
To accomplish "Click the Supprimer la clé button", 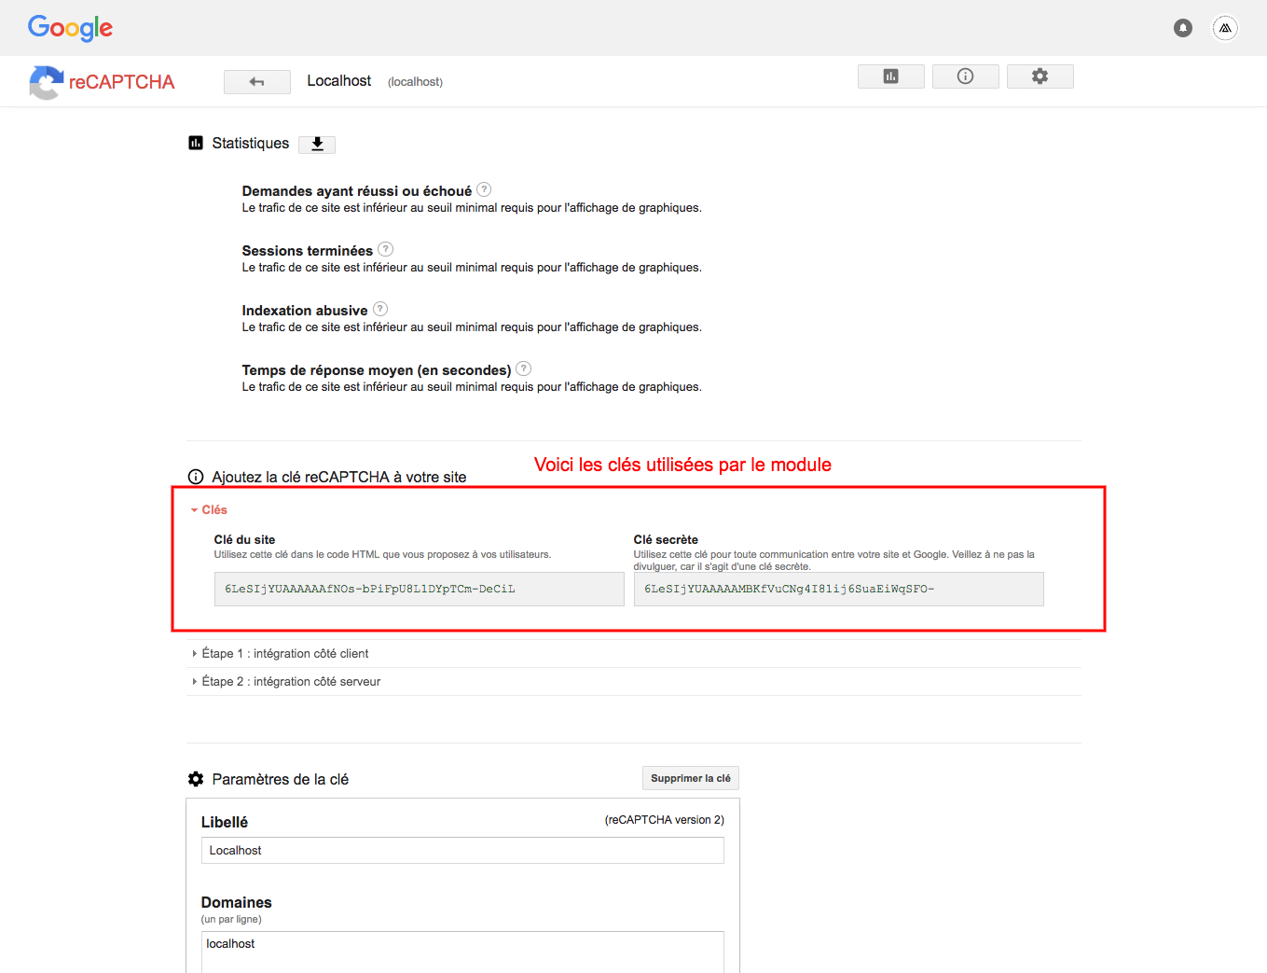I will (690, 778).
